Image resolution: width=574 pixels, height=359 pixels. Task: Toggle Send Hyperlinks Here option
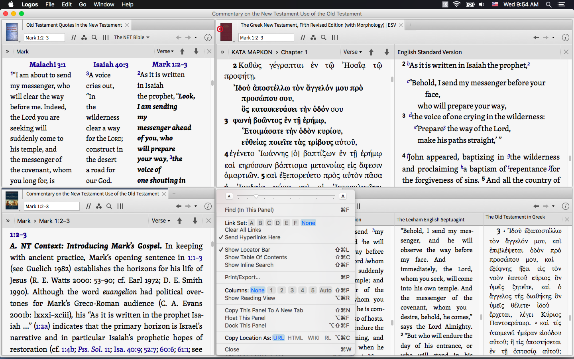252,237
